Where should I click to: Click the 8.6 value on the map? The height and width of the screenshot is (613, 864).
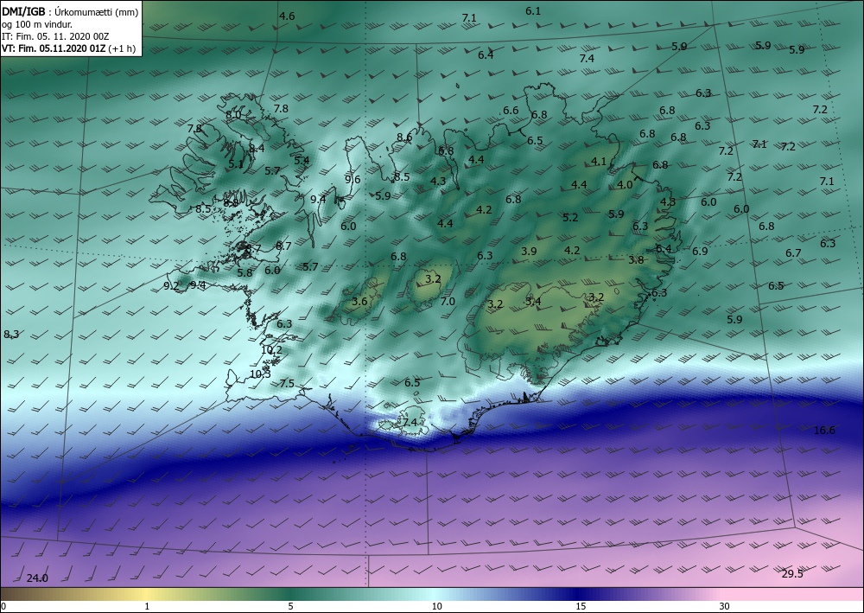pos(404,137)
